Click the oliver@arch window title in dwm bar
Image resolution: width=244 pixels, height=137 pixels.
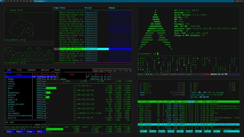point(40,1)
